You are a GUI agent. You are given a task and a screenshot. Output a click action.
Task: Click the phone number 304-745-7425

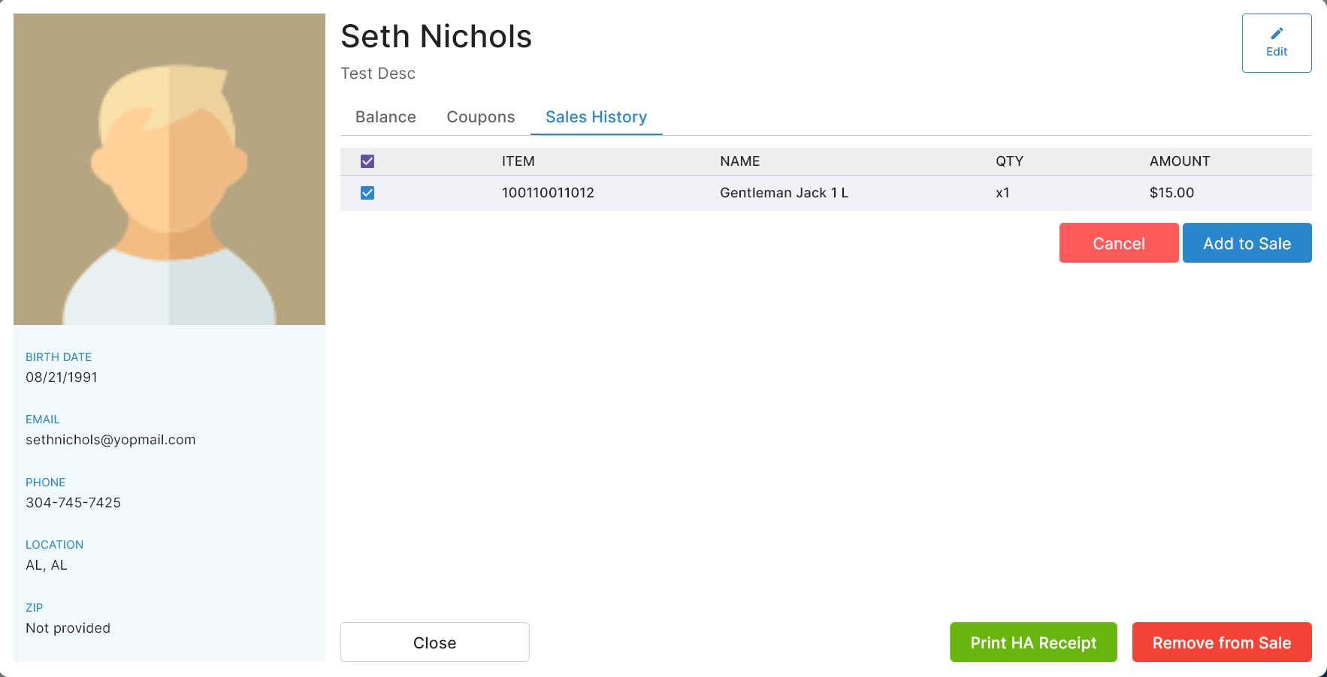pyautogui.click(x=74, y=503)
